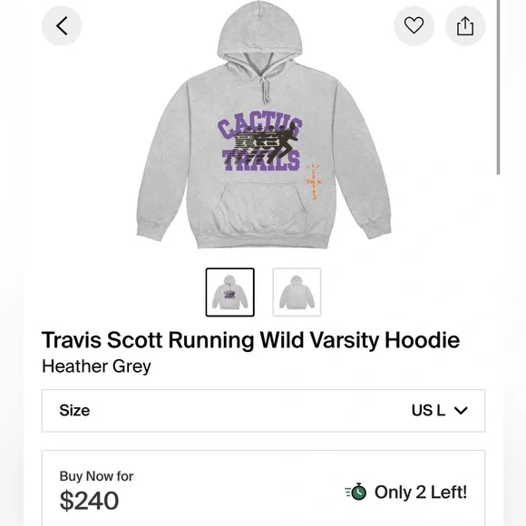The image size is (526, 526).
Task: Click the Travis Scott Running Wild Varsity Hoodie title
Action: (x=250, y=340)
